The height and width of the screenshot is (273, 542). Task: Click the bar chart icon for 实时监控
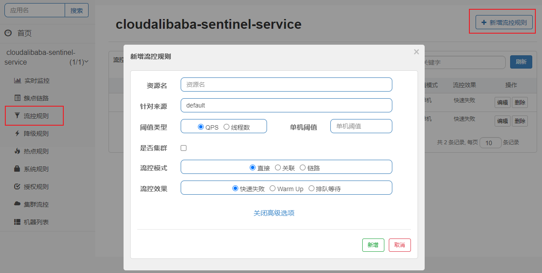pyautogui.click(x=18, y=81)
